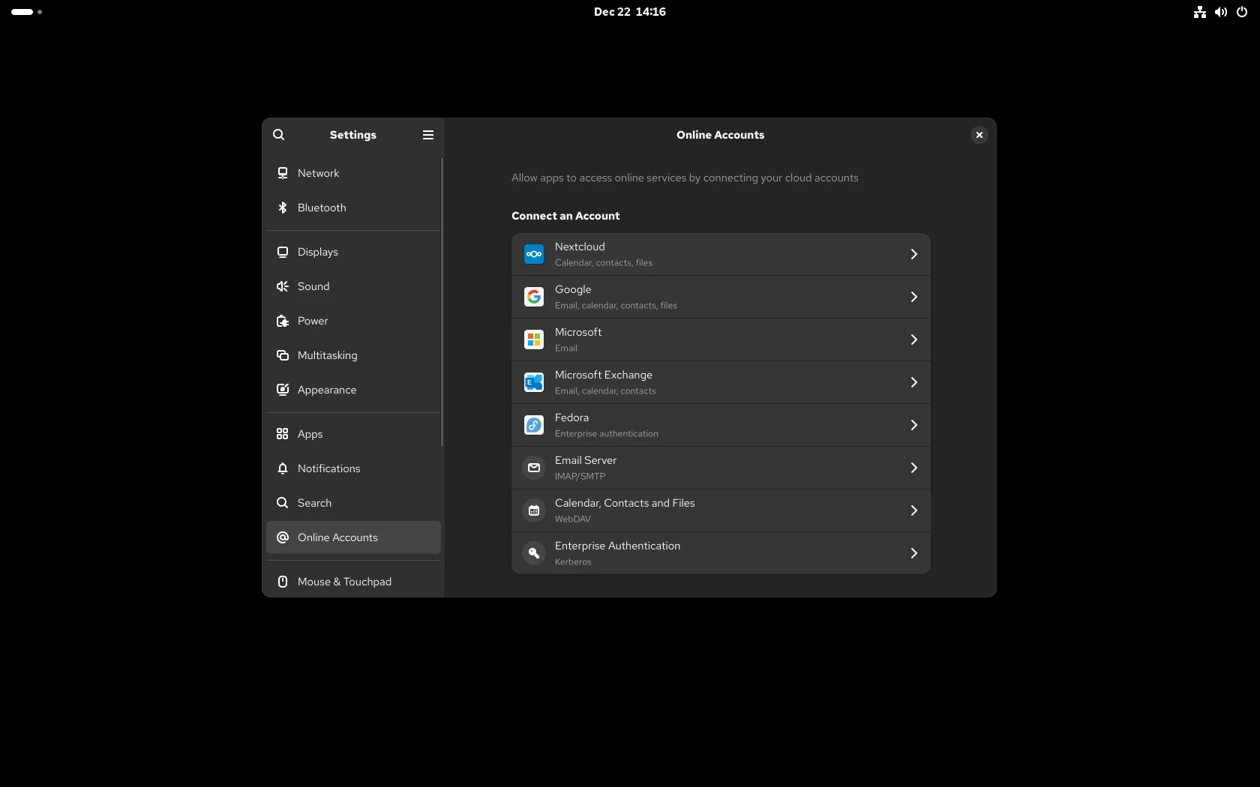Select Displays in the sidebar
Screen dimensions: 1260x787
click(x=317, y=252)
